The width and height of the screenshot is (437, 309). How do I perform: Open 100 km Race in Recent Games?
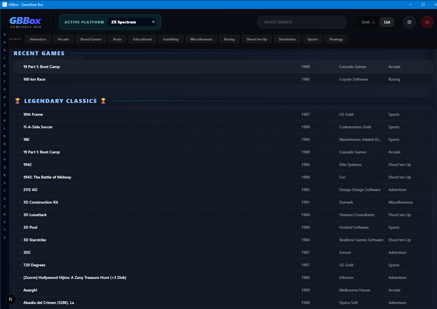point(223,79)
